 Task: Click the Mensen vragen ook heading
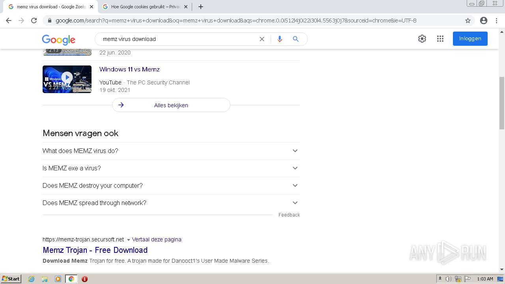(x=80, y=133)
